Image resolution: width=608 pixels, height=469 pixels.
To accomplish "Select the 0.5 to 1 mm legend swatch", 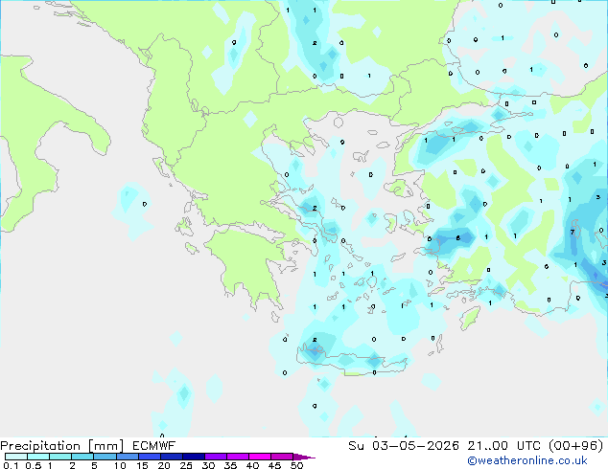I will point(38,457).
